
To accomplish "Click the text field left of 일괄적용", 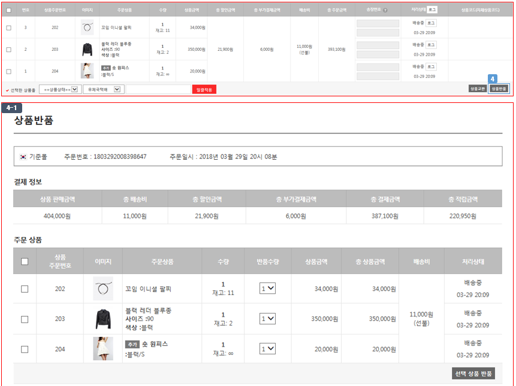I will (158, 89).
